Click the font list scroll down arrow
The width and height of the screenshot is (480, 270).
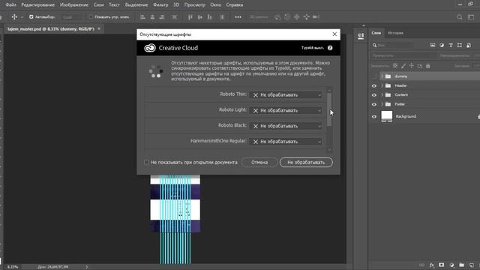coord(329,150)
